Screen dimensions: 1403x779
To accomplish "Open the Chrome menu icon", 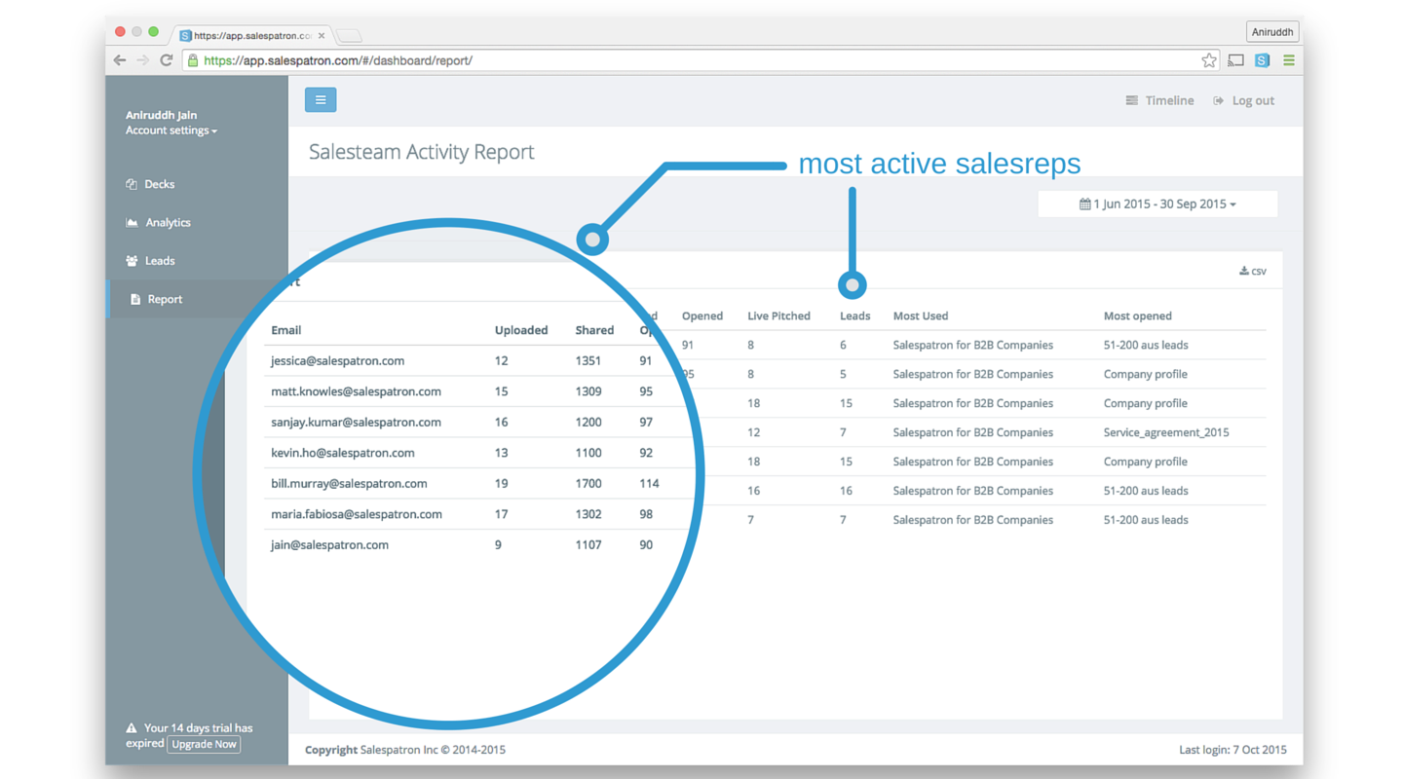I will point(1288,60).
